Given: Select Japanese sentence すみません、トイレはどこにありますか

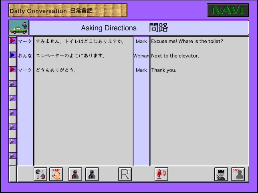Looking at the screenshot, I should pos(80,41).
